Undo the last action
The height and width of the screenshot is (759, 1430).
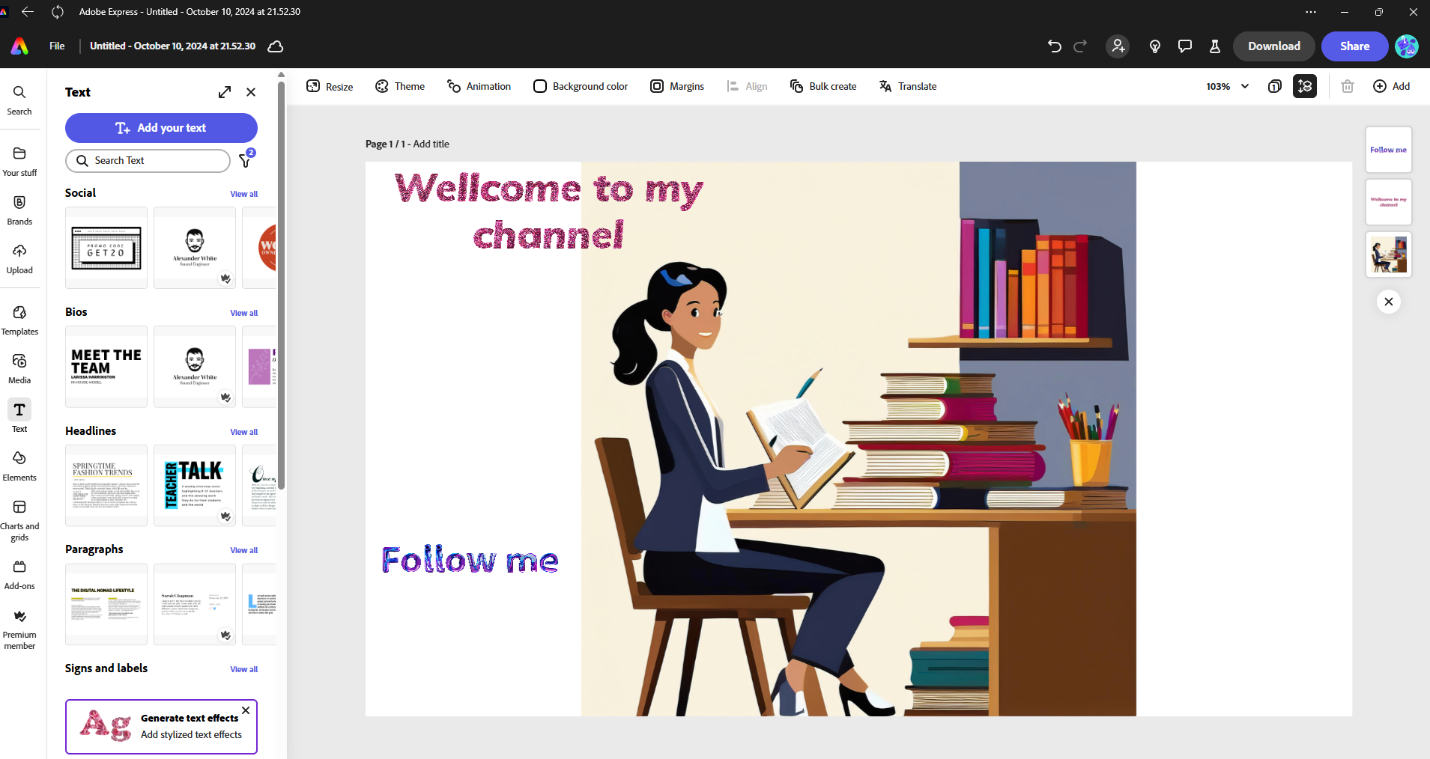pos(1054,46)
